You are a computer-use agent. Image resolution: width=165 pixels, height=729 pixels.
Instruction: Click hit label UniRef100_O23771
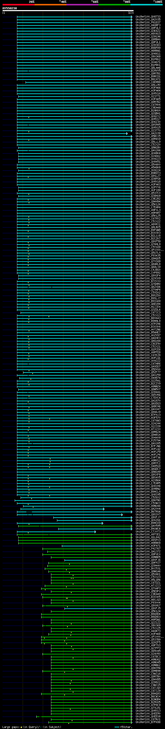pyautogui.click(x=148, y=96)
